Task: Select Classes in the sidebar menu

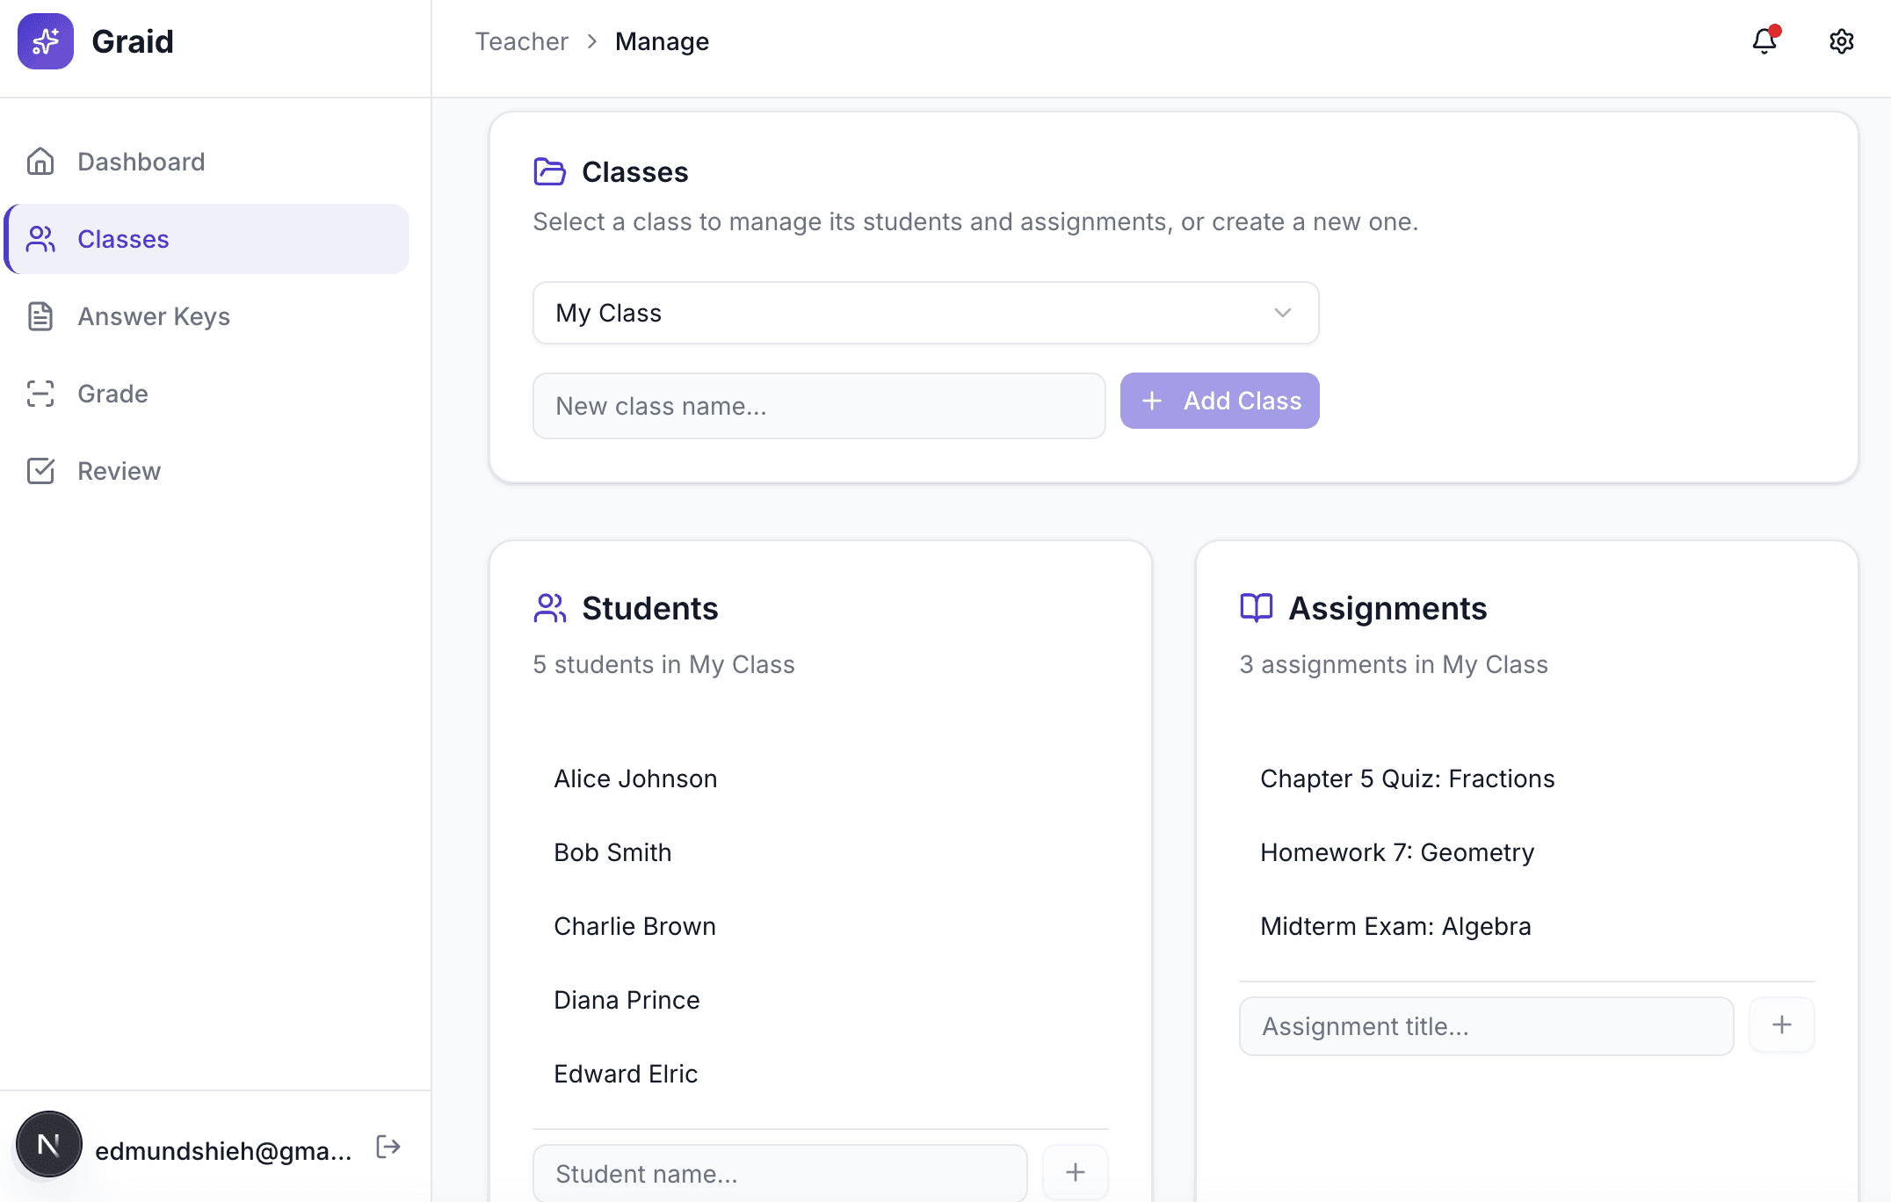Action: click(123, 239)
